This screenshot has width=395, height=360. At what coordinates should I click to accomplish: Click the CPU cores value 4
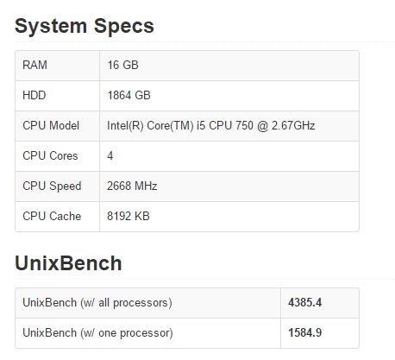tap(110, 155)
